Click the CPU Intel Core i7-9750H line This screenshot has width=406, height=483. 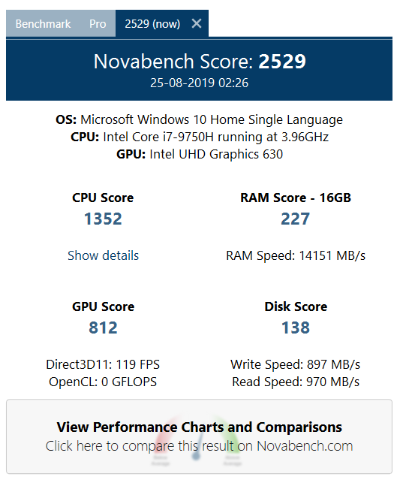point(200,137)
